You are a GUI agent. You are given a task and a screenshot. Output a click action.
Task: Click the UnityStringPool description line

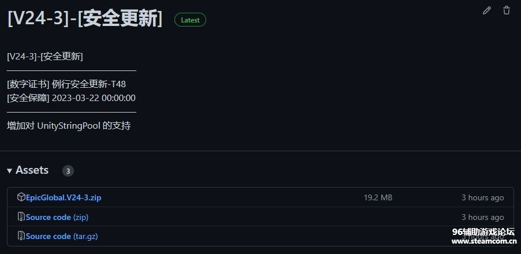click(69, 125)
